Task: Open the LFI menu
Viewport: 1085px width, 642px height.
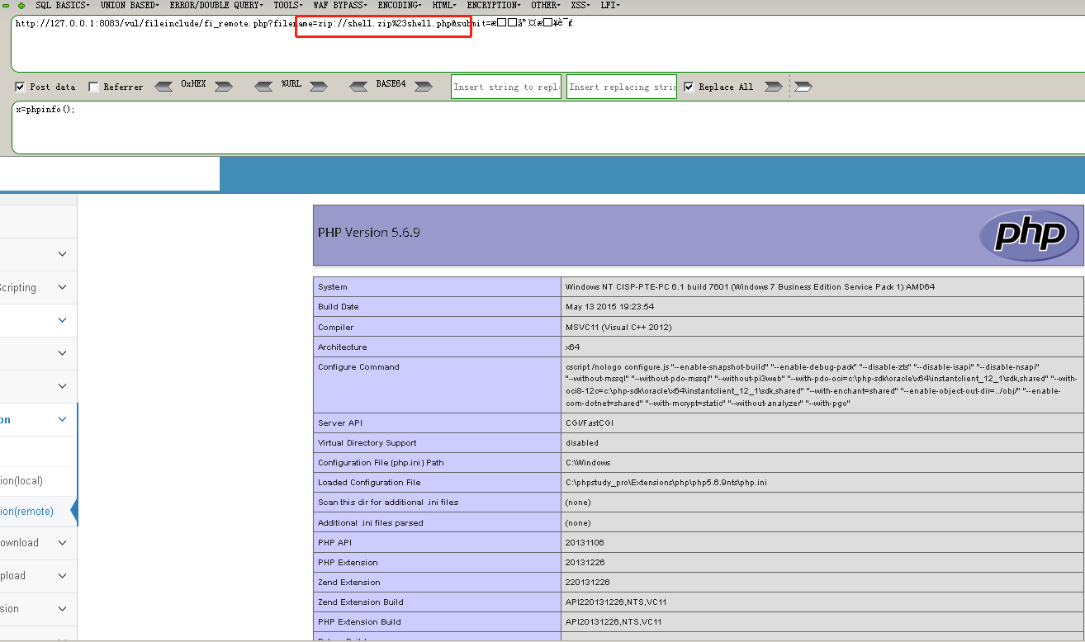Action: coord(611,5)
